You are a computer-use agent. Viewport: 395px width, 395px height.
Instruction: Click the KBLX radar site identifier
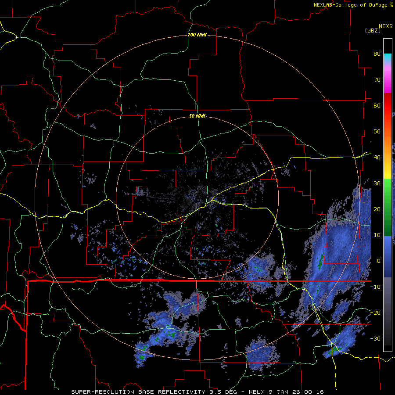pos(258,392)
